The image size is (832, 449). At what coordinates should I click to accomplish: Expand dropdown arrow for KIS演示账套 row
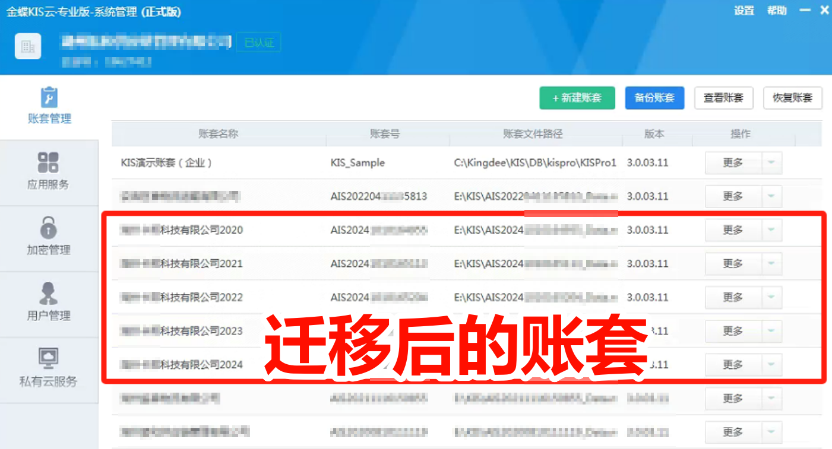click(x=771, y=163)
